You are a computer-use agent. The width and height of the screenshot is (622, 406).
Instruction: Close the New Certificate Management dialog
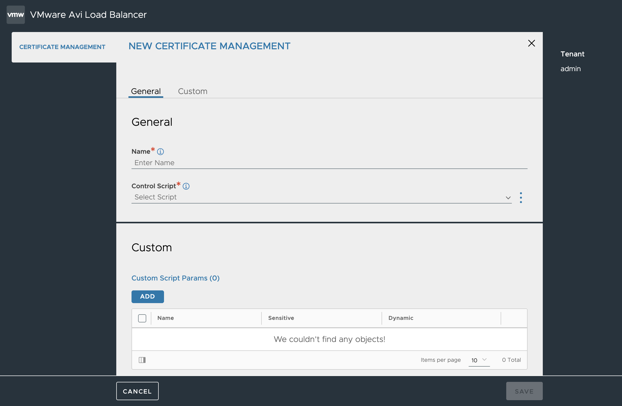click(x=531, y=43)
